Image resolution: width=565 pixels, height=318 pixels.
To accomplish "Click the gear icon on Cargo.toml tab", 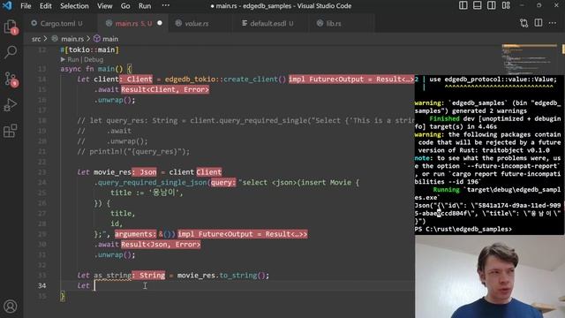I will point(34,23).
